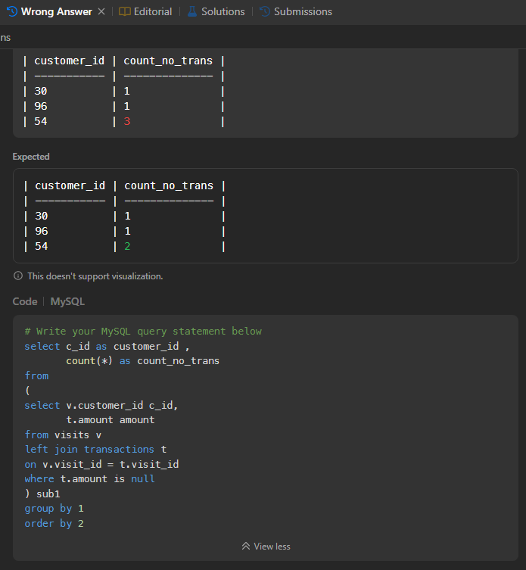Close the Wrong Answer tab
Viewport: 526px width, 570px height.
tap(101, 11)
